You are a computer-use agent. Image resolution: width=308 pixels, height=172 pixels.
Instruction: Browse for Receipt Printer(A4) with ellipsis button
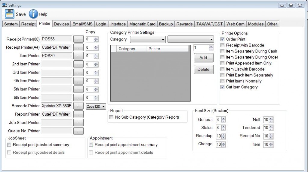(x=79, y=47)
